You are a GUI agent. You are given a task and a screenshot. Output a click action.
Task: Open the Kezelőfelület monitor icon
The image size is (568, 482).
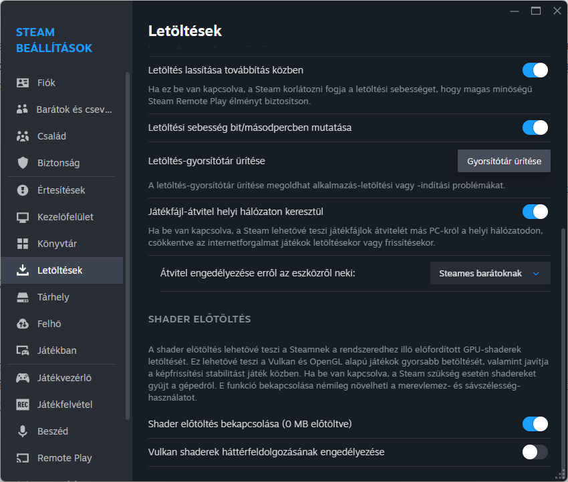click(23, 217)
